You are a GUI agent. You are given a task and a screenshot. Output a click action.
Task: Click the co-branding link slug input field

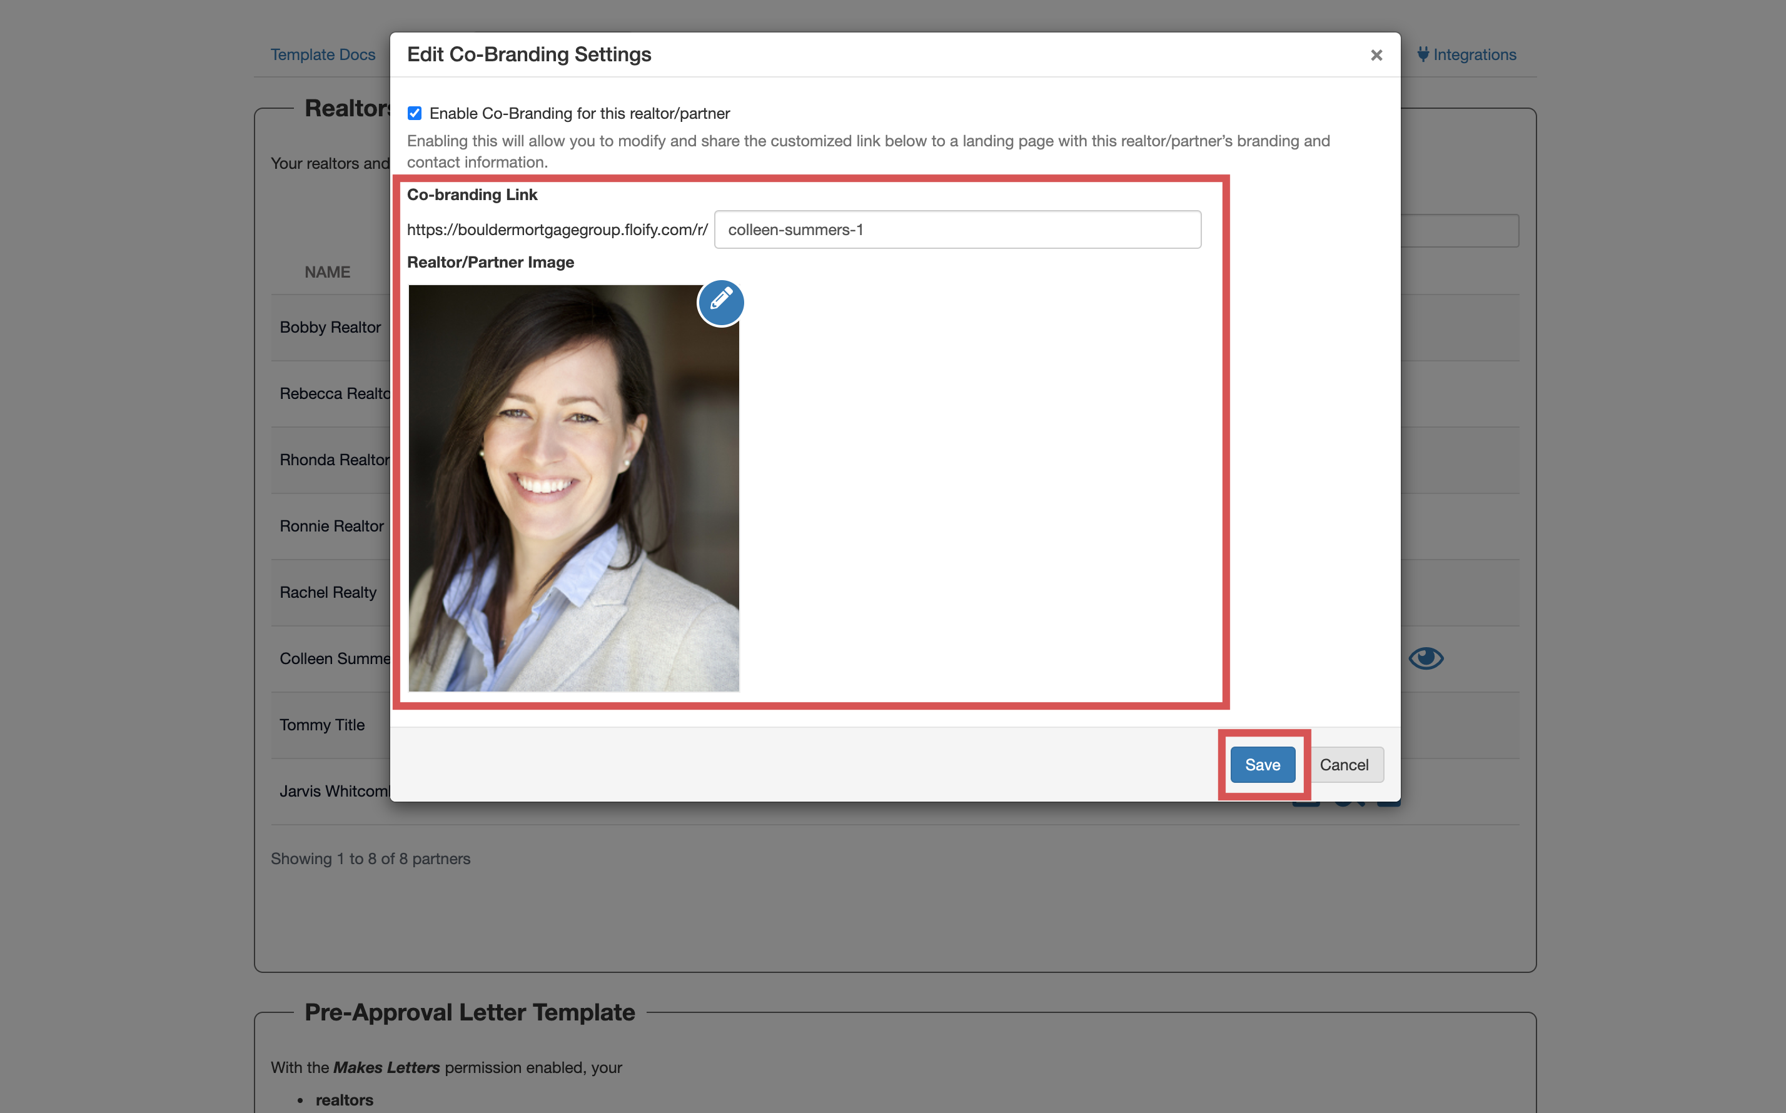click(957, 229)
